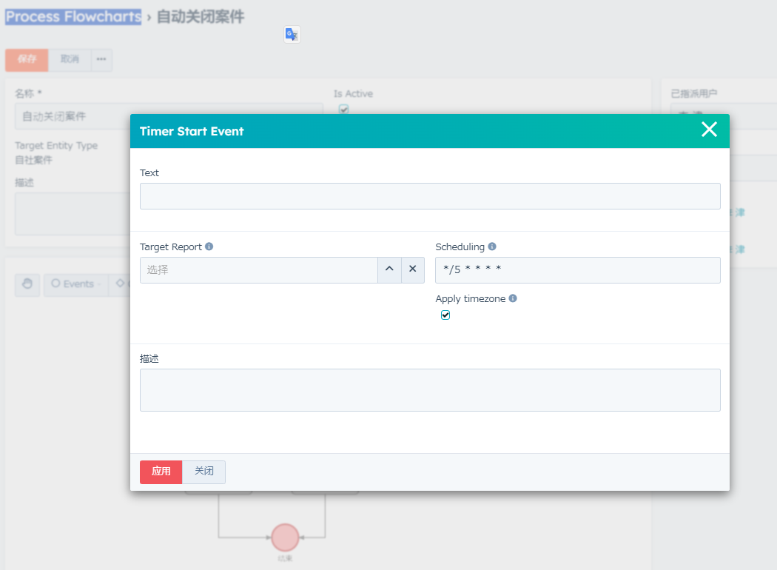Click the Google Translate icon
The image size is (777, 570).
click(292, 34)
